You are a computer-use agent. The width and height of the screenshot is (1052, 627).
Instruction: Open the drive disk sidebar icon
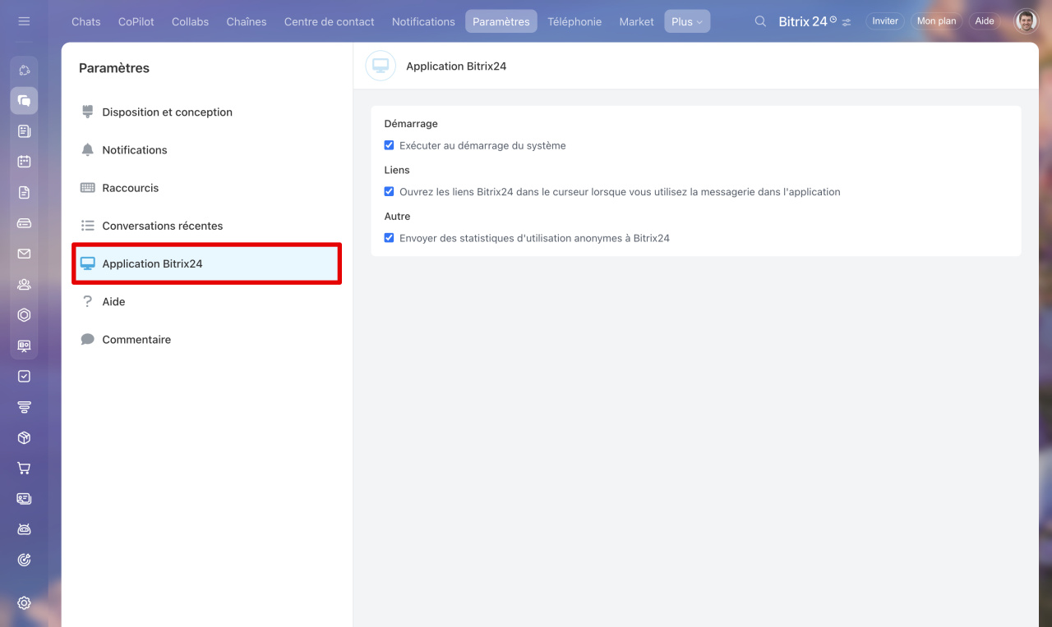click(24, 223)
